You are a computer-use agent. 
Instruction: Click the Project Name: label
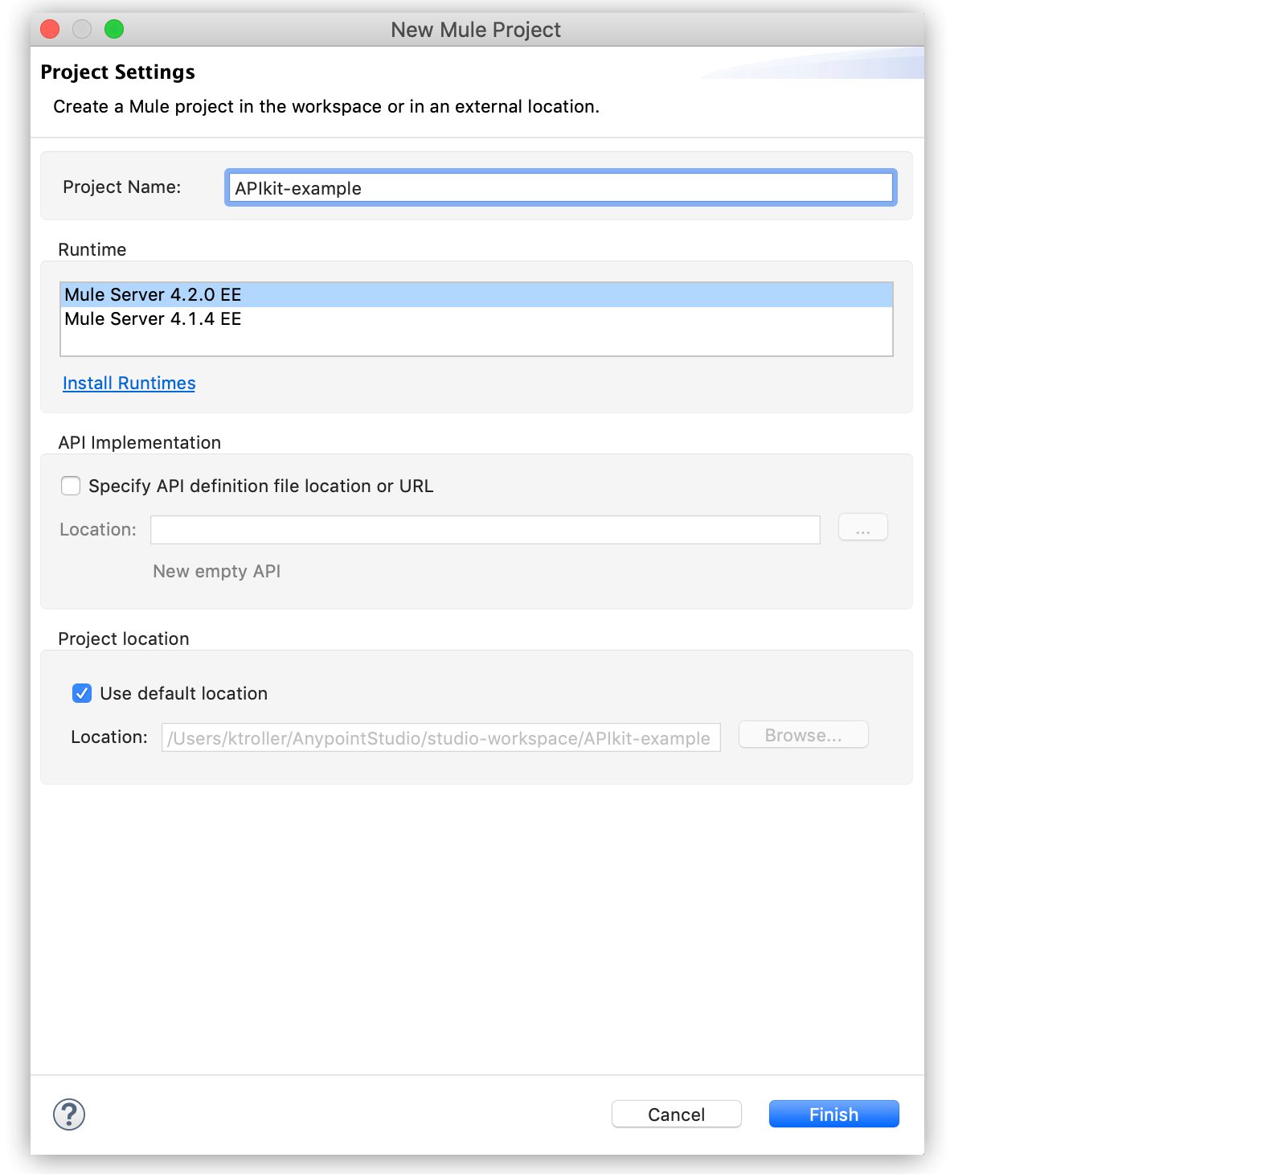click(x=122, y=187)
